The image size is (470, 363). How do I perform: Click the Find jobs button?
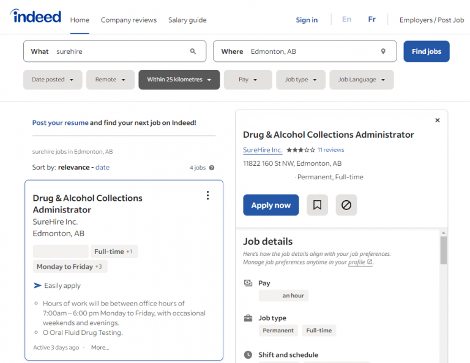(x=426, y=51)
